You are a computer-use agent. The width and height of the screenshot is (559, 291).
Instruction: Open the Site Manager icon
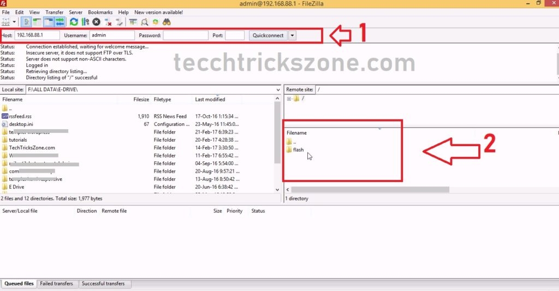coord(6,22)
